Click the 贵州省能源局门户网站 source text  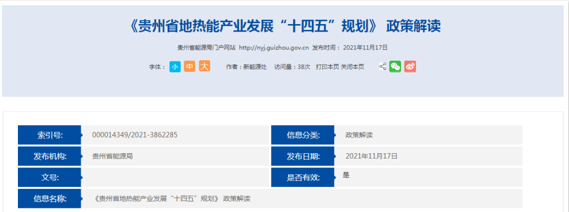point(207,48)
